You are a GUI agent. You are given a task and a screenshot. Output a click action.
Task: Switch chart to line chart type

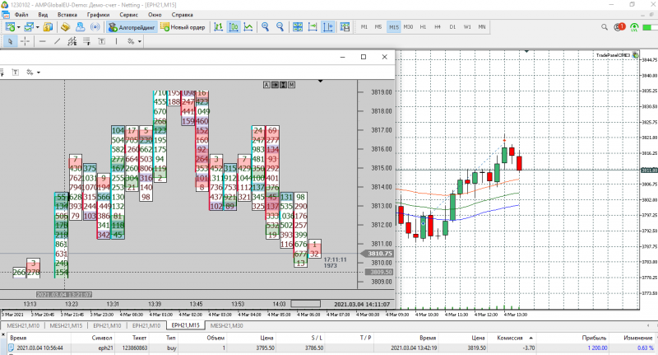248,27
